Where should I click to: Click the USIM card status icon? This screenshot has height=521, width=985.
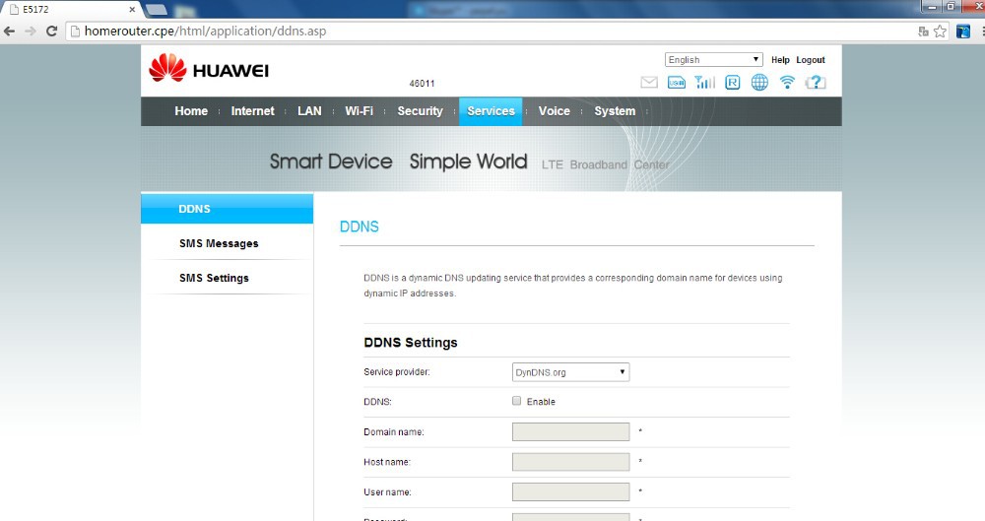point(677,83)
